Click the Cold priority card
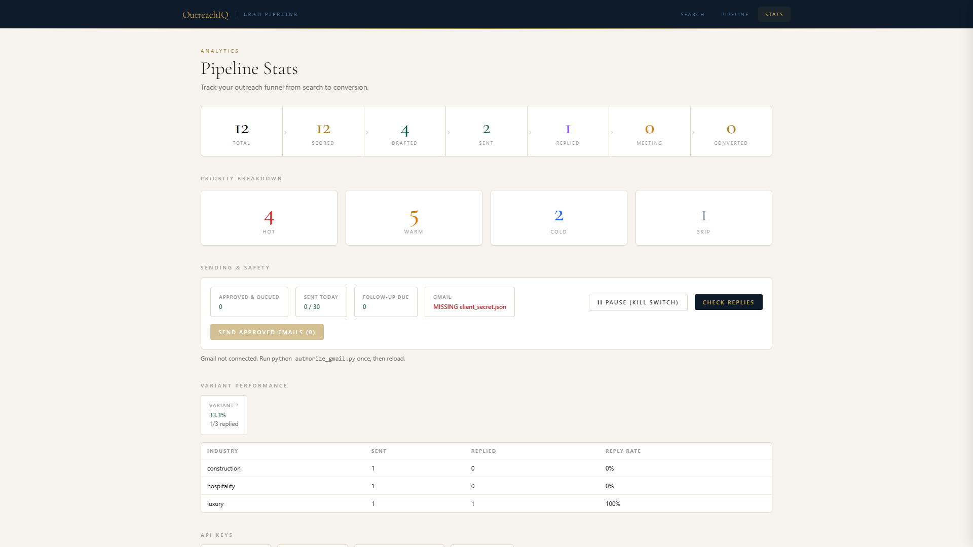Viewport: 973px width, 547px height. click(x=559, y=218)
